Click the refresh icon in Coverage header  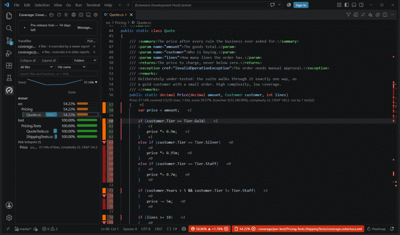(59, 15)
